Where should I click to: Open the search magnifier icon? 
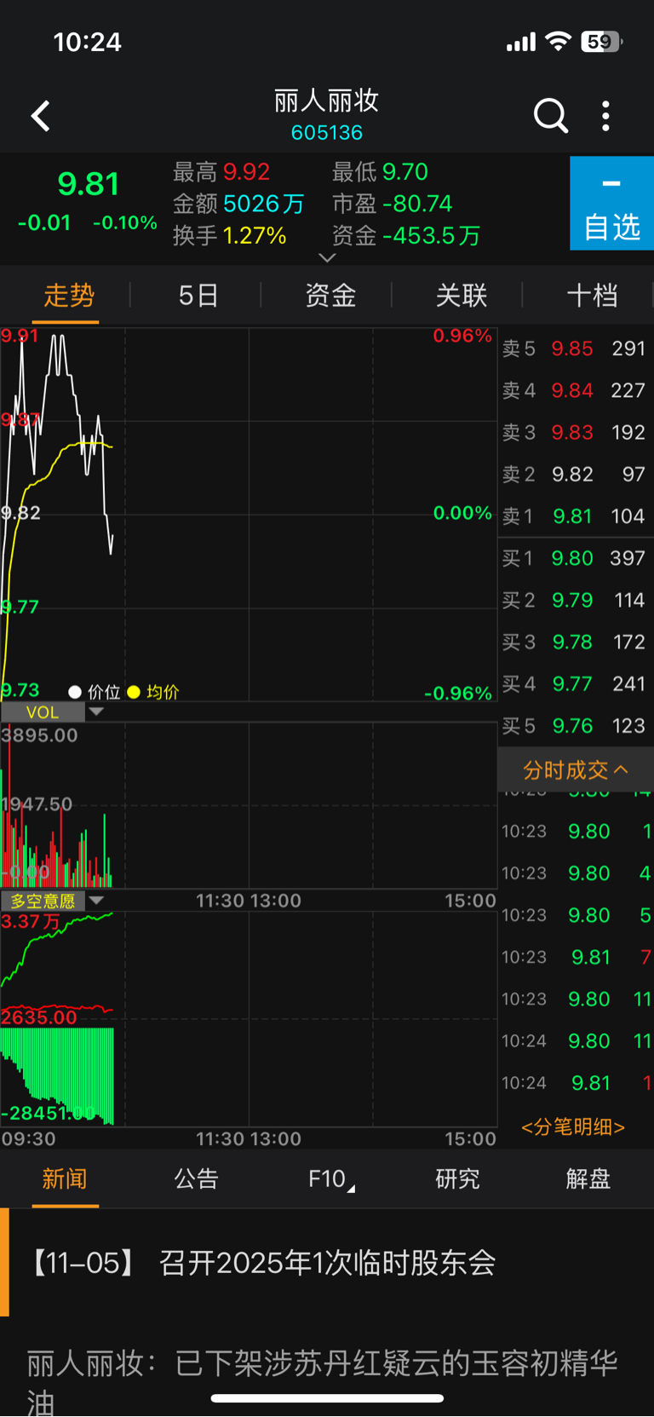(550, 116)
